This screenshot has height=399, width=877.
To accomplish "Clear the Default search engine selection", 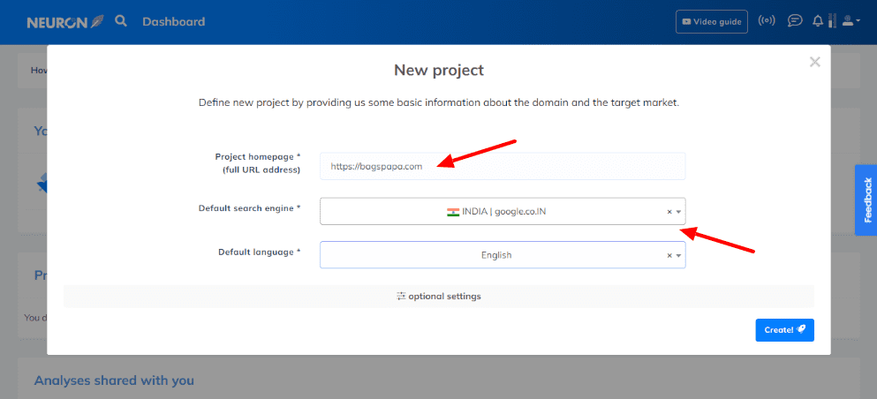I will (669, 212).
